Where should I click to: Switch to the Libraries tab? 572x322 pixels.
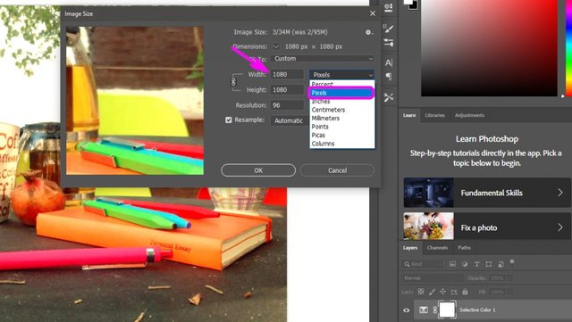pyautogui.click(x=435, y=115)
